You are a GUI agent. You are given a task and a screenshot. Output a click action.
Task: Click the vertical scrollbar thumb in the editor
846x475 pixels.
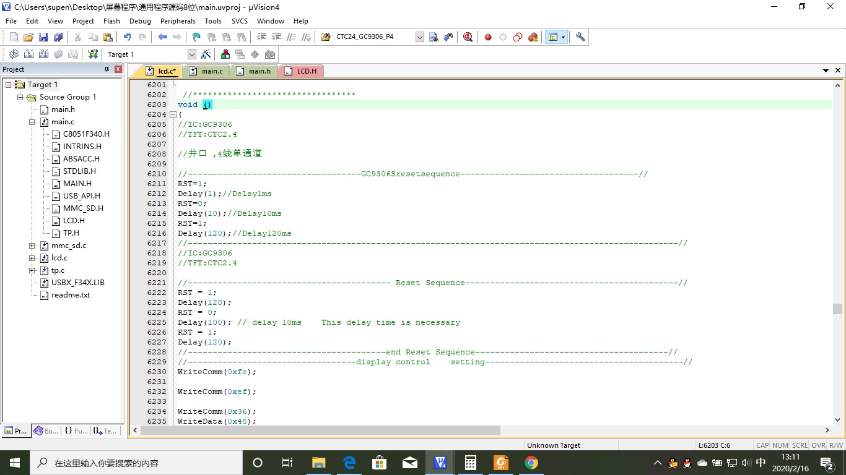click(x=837, y=309)
